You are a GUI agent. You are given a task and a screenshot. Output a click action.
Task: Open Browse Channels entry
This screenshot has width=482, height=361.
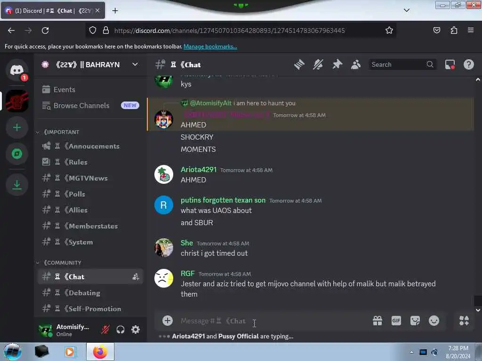pos(90,105)
